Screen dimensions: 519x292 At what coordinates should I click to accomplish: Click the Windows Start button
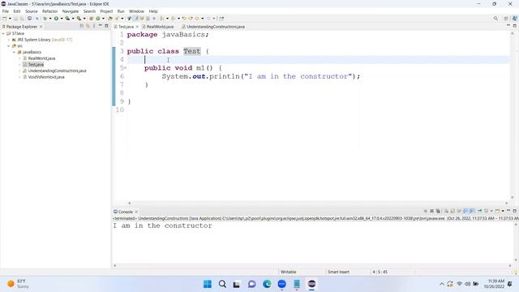click(x=208, y=284)
